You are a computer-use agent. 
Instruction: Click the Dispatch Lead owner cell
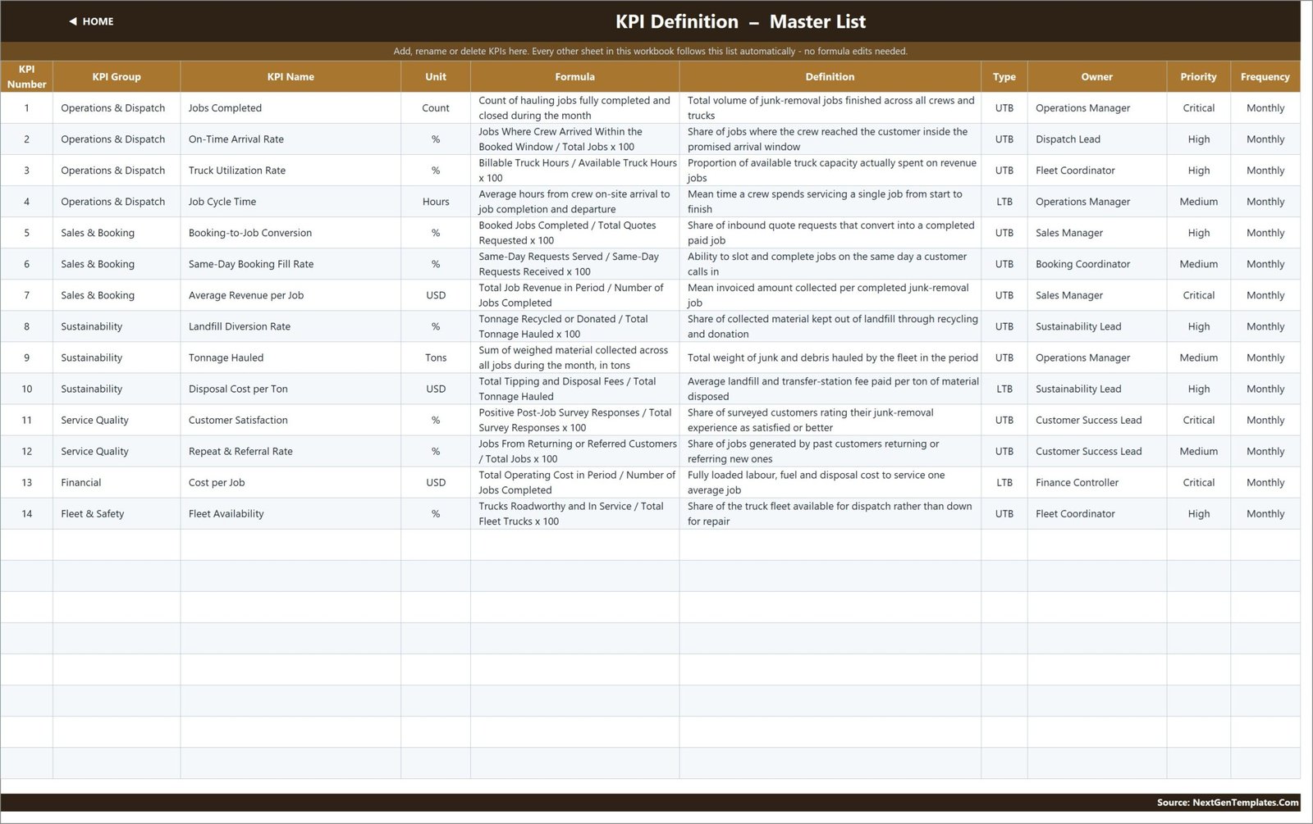click(1096, 139)
